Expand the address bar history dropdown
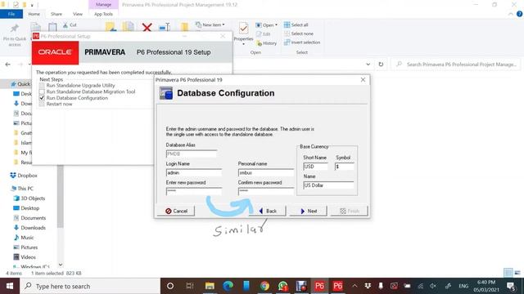Viewport: 524px width, 294px height. point(368,65)
